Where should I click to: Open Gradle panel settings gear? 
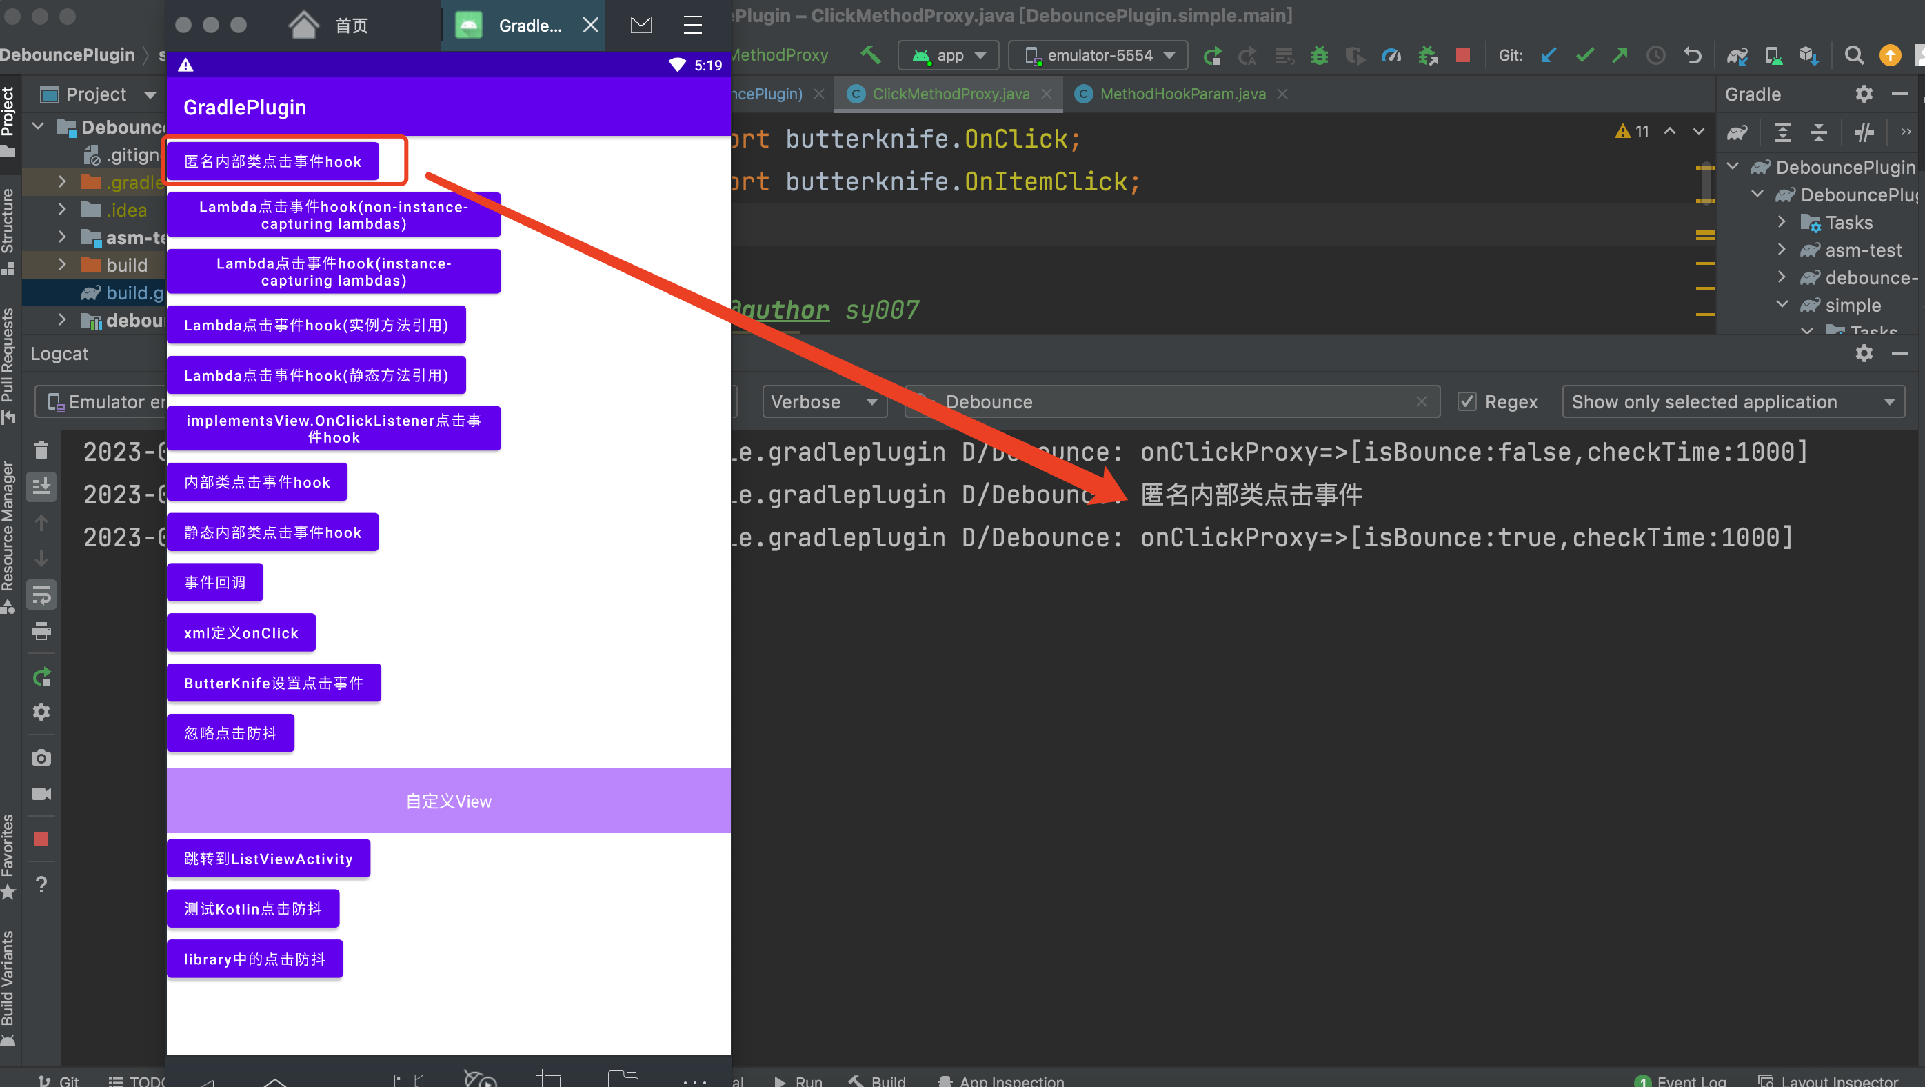pyautogui.click(x=1864, y=94)
